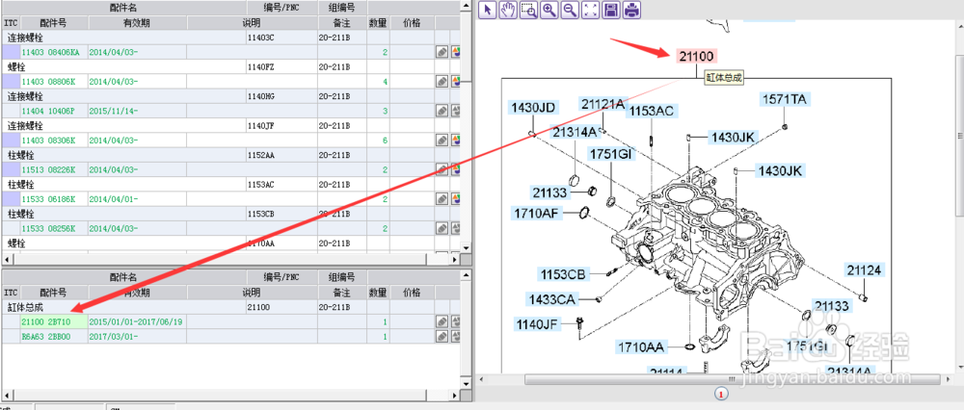Click lower parts list scrollbar down arrow
Screen dimensions: 964x410
click(466, 382)
